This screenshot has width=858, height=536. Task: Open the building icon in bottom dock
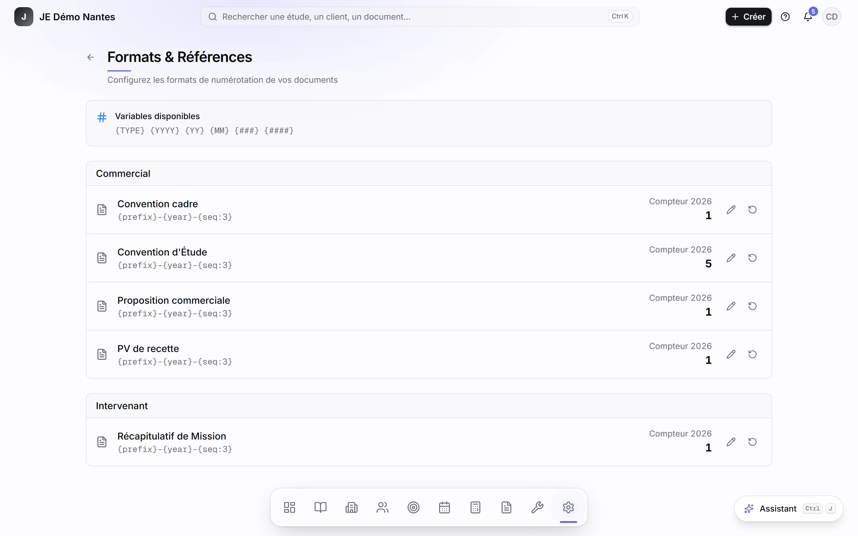tap(351, 507)
